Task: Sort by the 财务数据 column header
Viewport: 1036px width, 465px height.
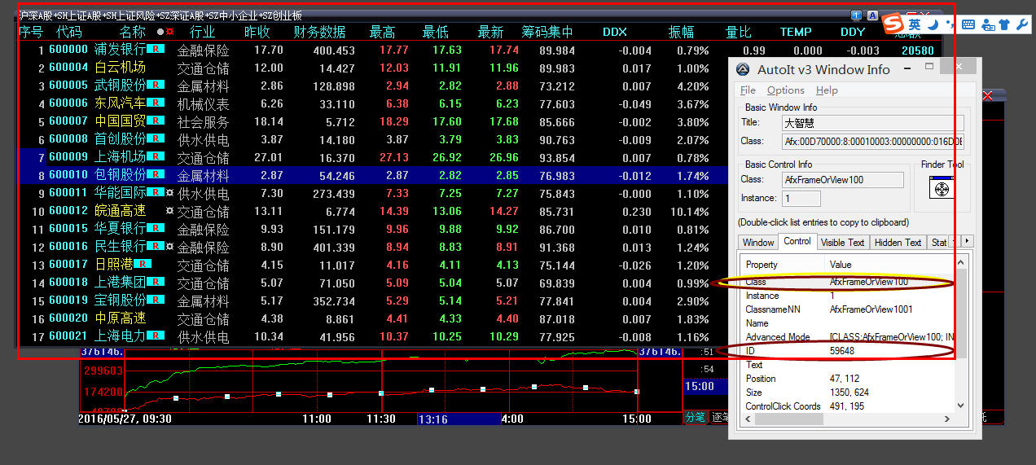Action: click(x=319, y=32)
